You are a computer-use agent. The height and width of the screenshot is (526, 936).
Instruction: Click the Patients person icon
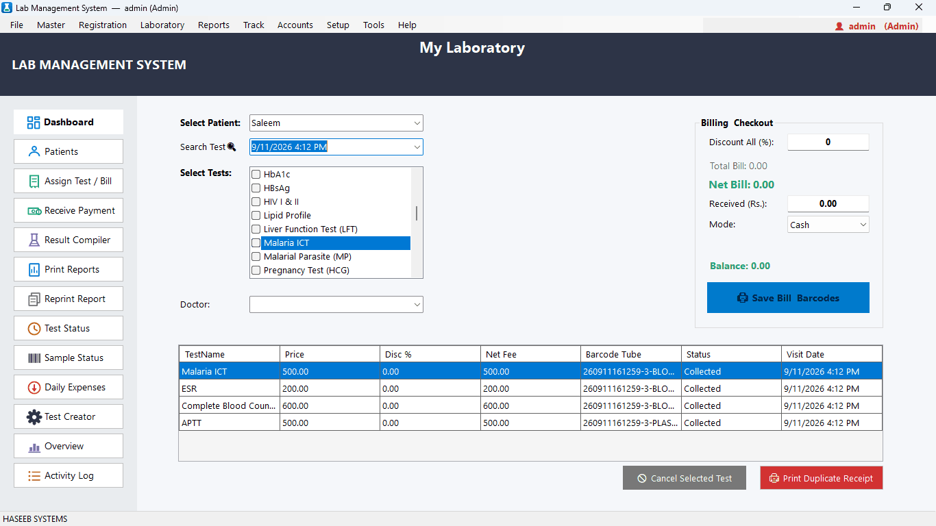(34, 152)
